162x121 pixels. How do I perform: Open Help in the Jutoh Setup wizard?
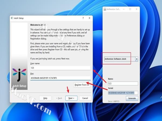click(45, 98)
